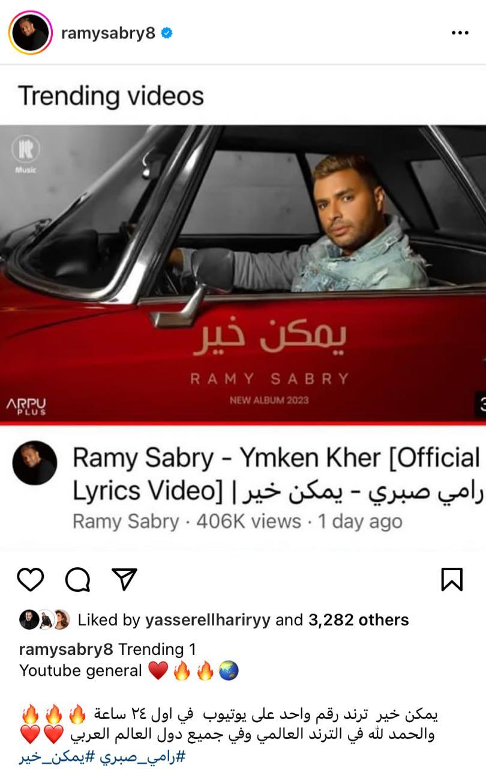This screenshot has width=486, height=769.
Task: Click the blue verified badge next to ramysabry8
Action: click(167, 34)
